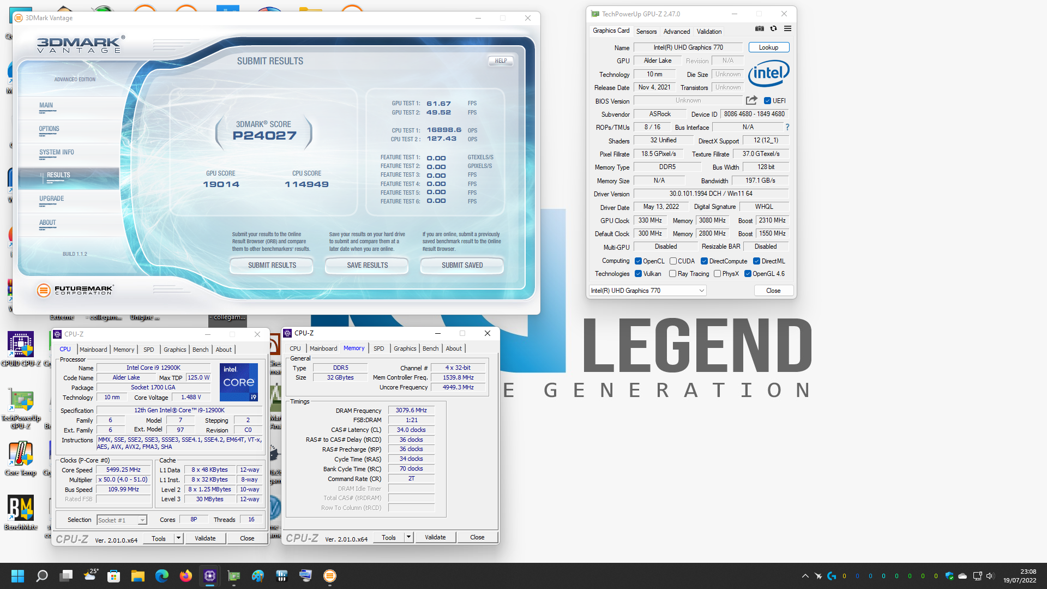Click the BIOS export share icon in GPU-Z
This screenshot has width=1047, height=589.
coord(751,100)
